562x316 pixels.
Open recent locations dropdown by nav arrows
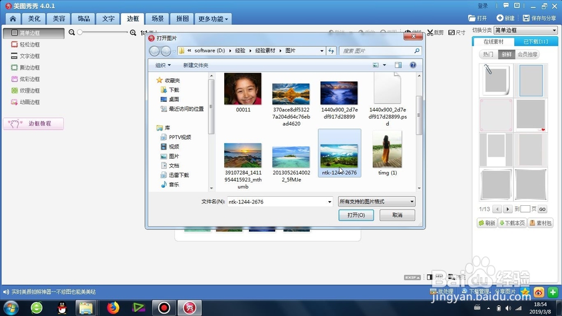pos(174,51)
